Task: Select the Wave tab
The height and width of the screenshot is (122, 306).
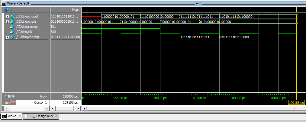Action: tap(11, 116)
